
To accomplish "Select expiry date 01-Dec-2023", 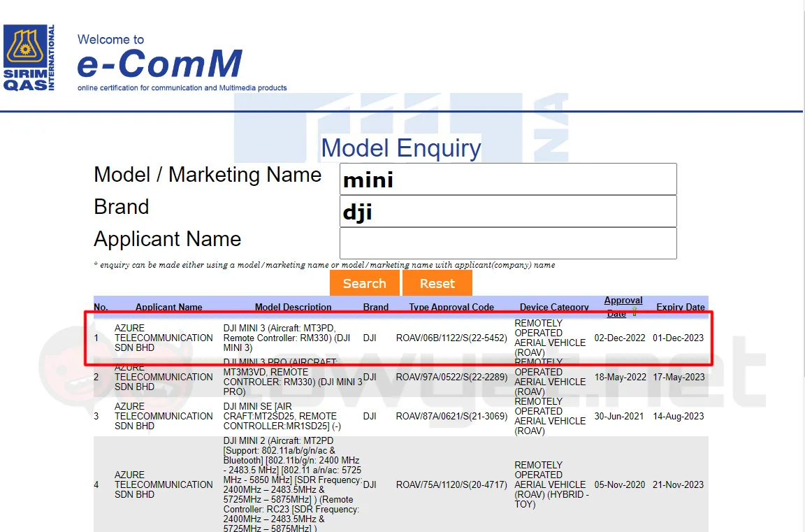I will coord(679,338).
